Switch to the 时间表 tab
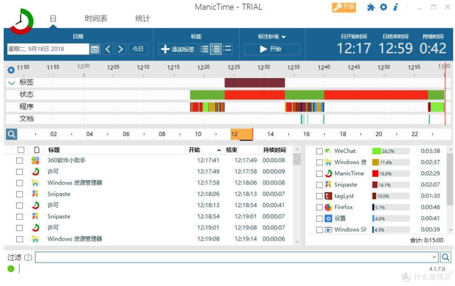The width and height of the screenshot is (455, 286). [x=96, y=19]
